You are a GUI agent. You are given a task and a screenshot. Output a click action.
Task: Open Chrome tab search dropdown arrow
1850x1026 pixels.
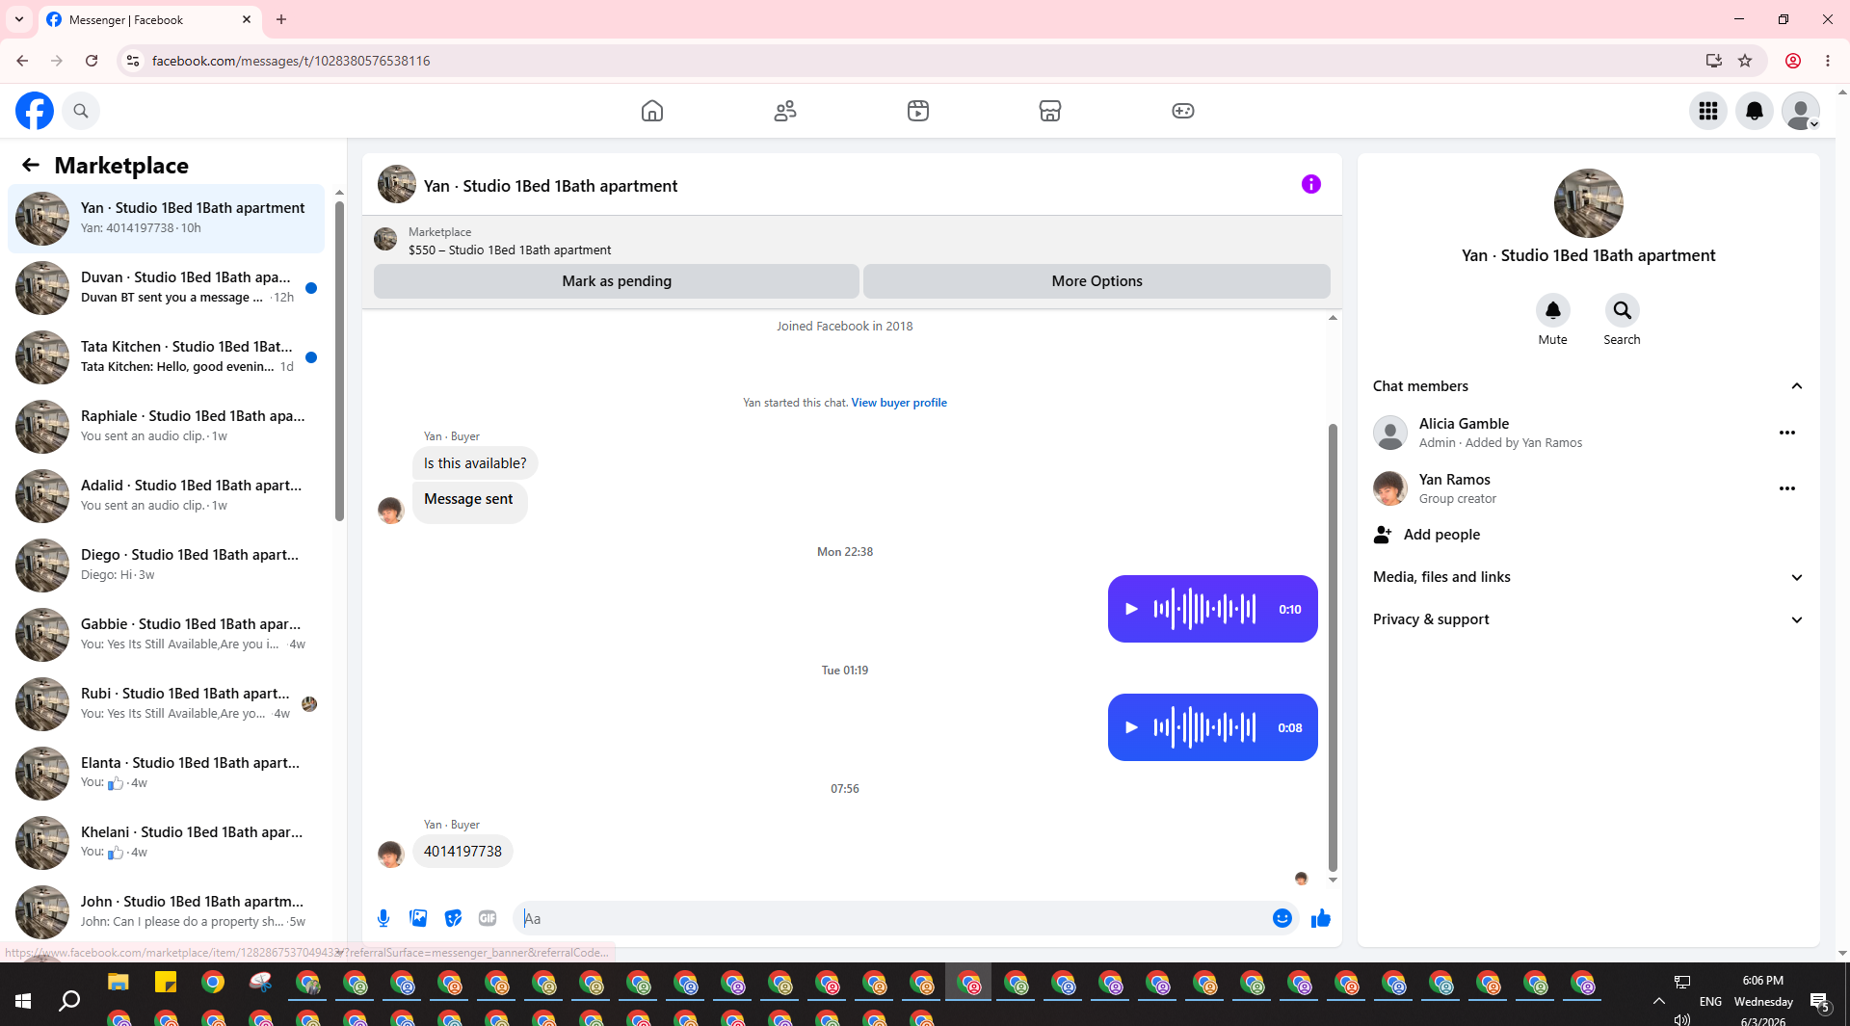(19, 19)
